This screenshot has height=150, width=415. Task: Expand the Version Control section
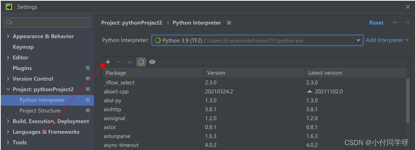(x=8, y=79)
